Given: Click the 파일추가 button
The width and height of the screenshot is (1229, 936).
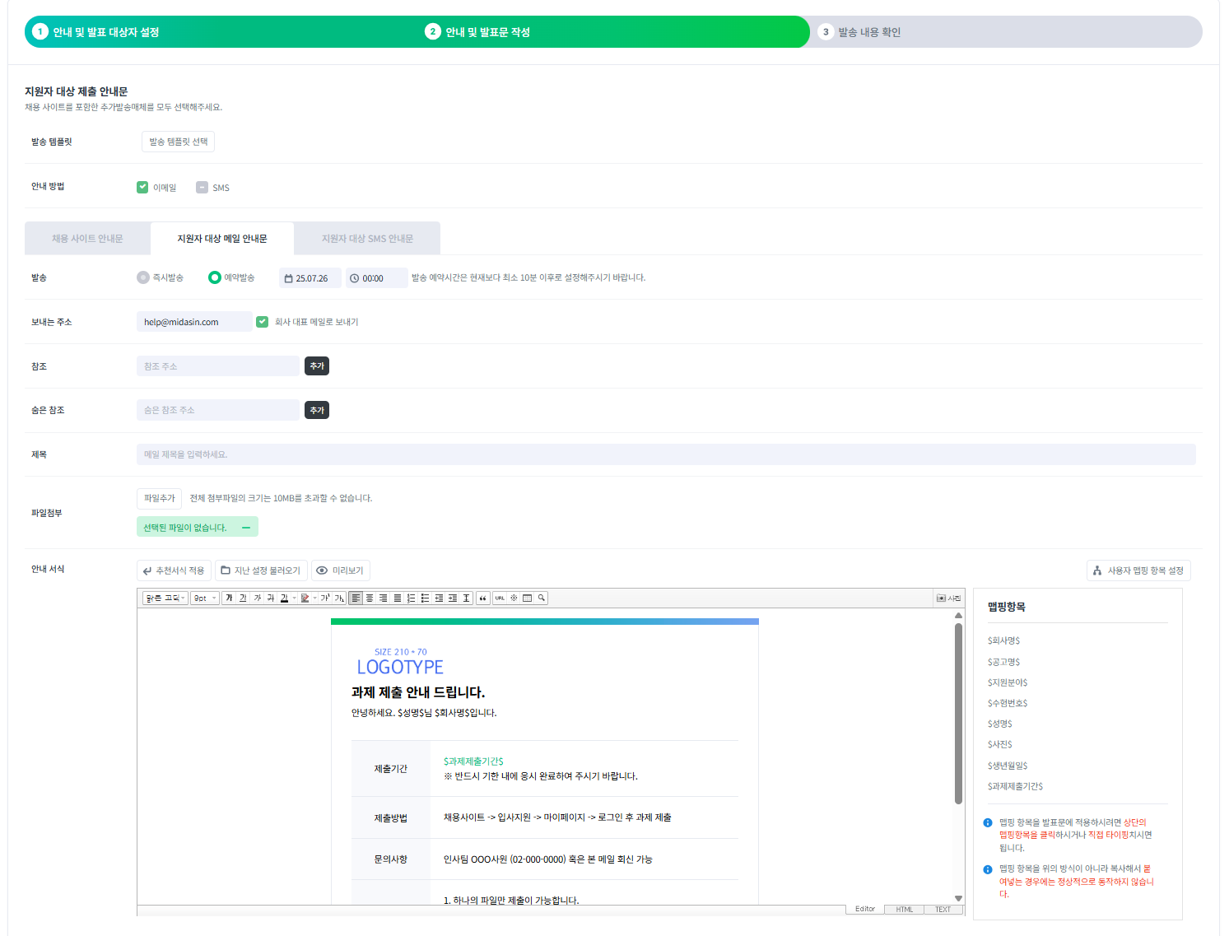Looking at the screenshot, I should [159, 498].
